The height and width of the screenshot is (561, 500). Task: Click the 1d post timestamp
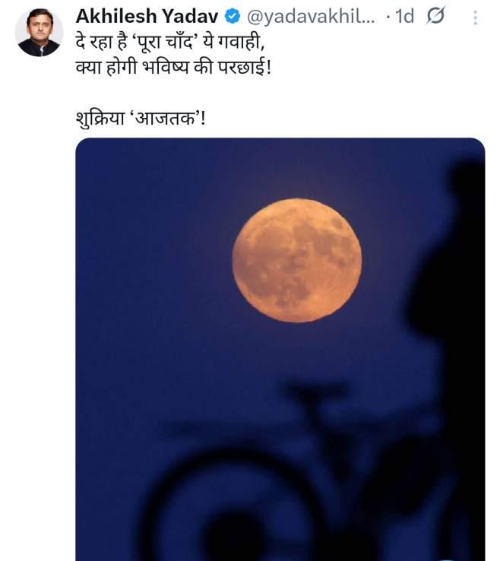click(x=404, y=17)
